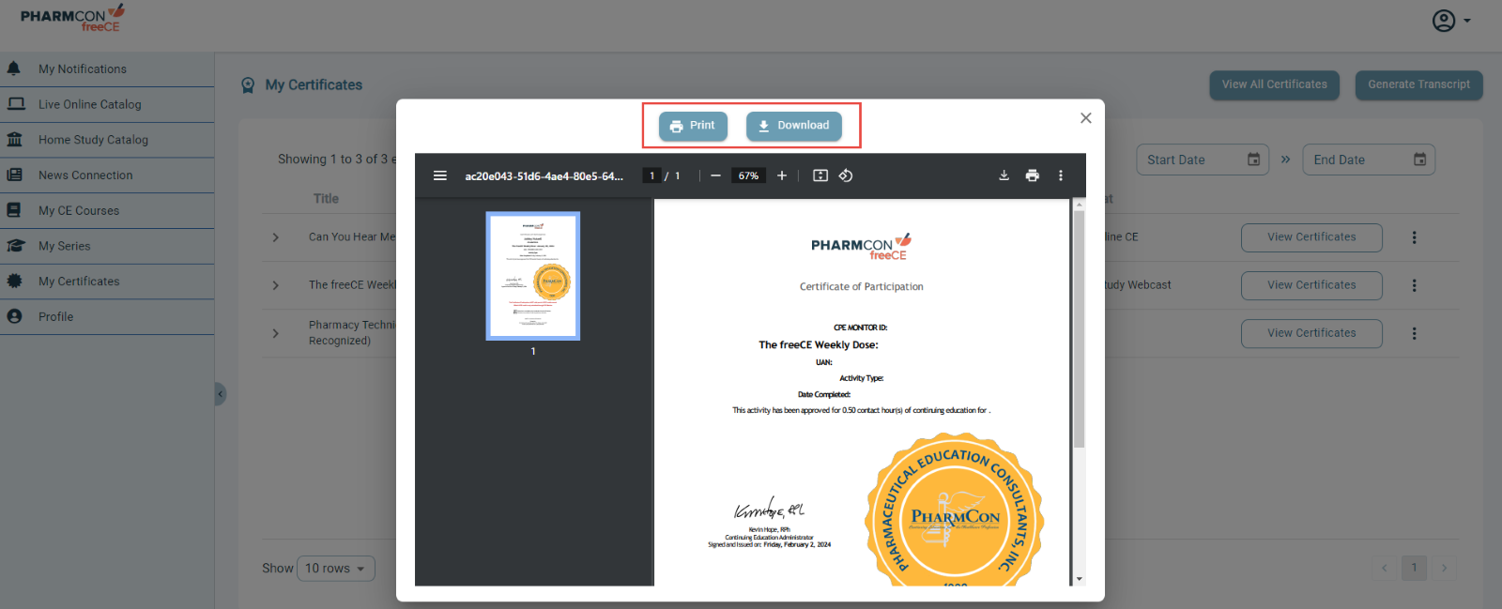The width and height of the screenshot is (1502, 609).
Task: Click the 67% zoom level field
Action: click(x=748, y=175)
